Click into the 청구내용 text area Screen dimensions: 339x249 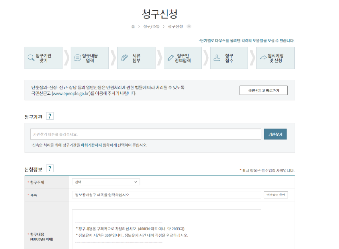pyautogui.click(x=167, y=229)
